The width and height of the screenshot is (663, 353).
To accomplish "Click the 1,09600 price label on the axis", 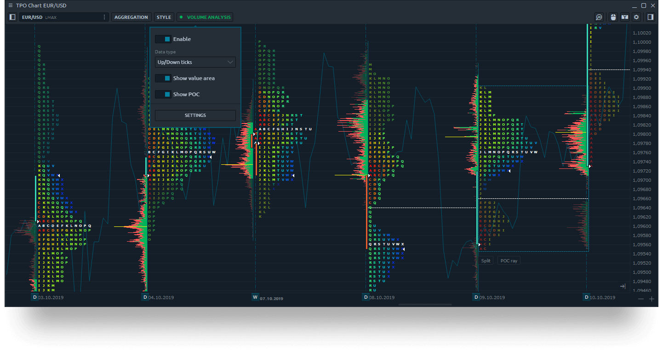I will coord(642,226).
